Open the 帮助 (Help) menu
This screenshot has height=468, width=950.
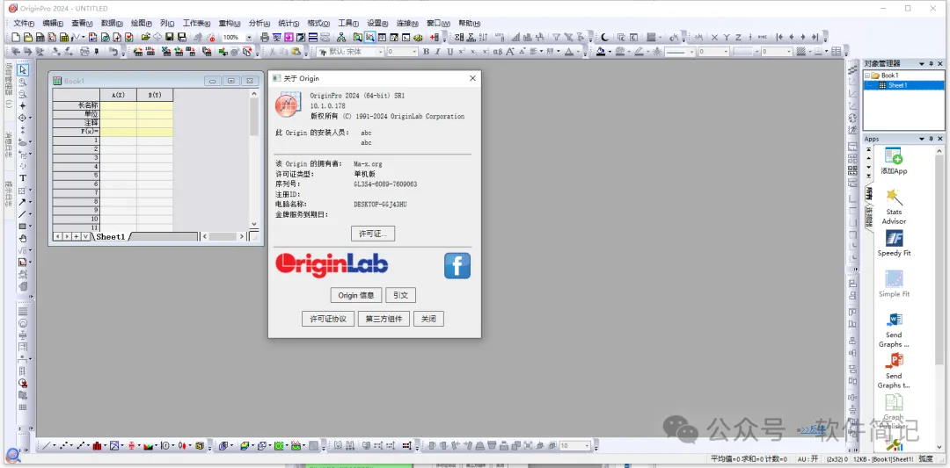pyautogui.click(x=469, y=23)
